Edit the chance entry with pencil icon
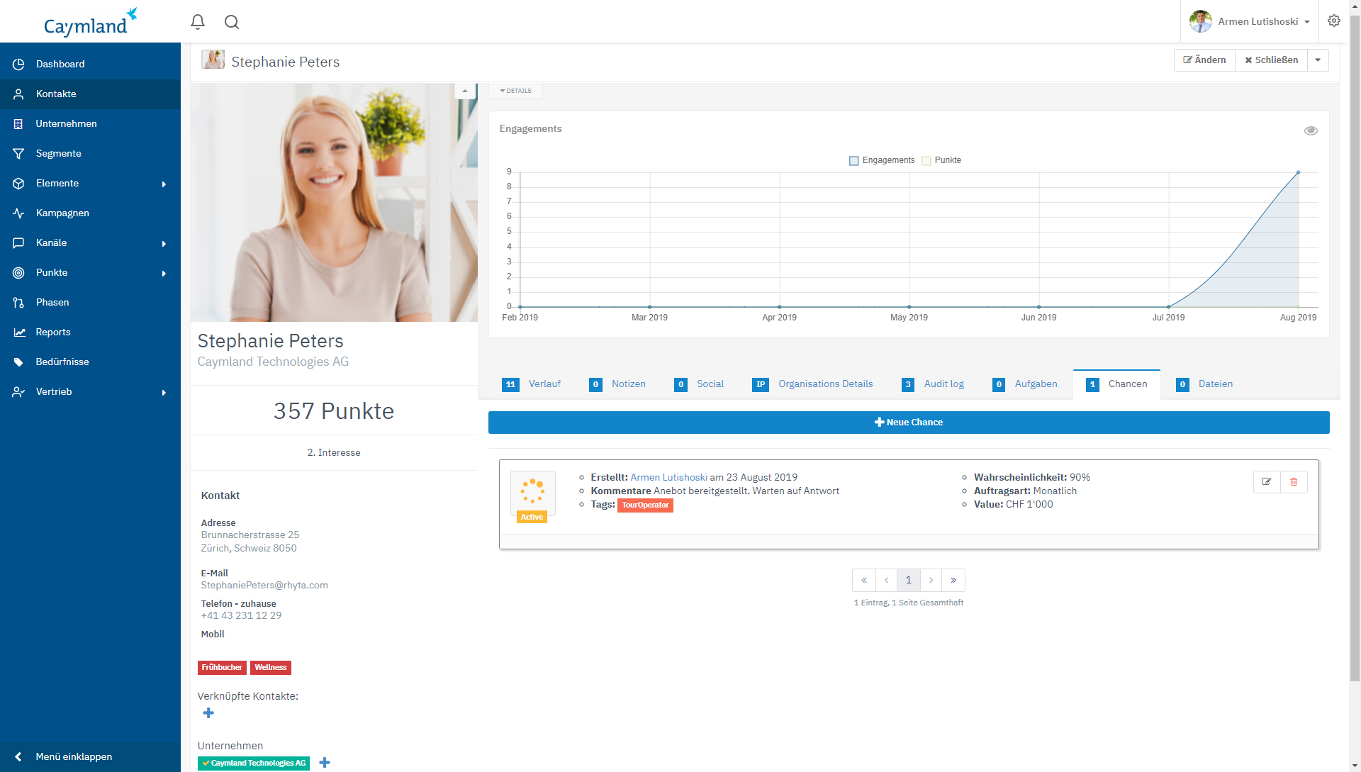 pos(1267,482)
